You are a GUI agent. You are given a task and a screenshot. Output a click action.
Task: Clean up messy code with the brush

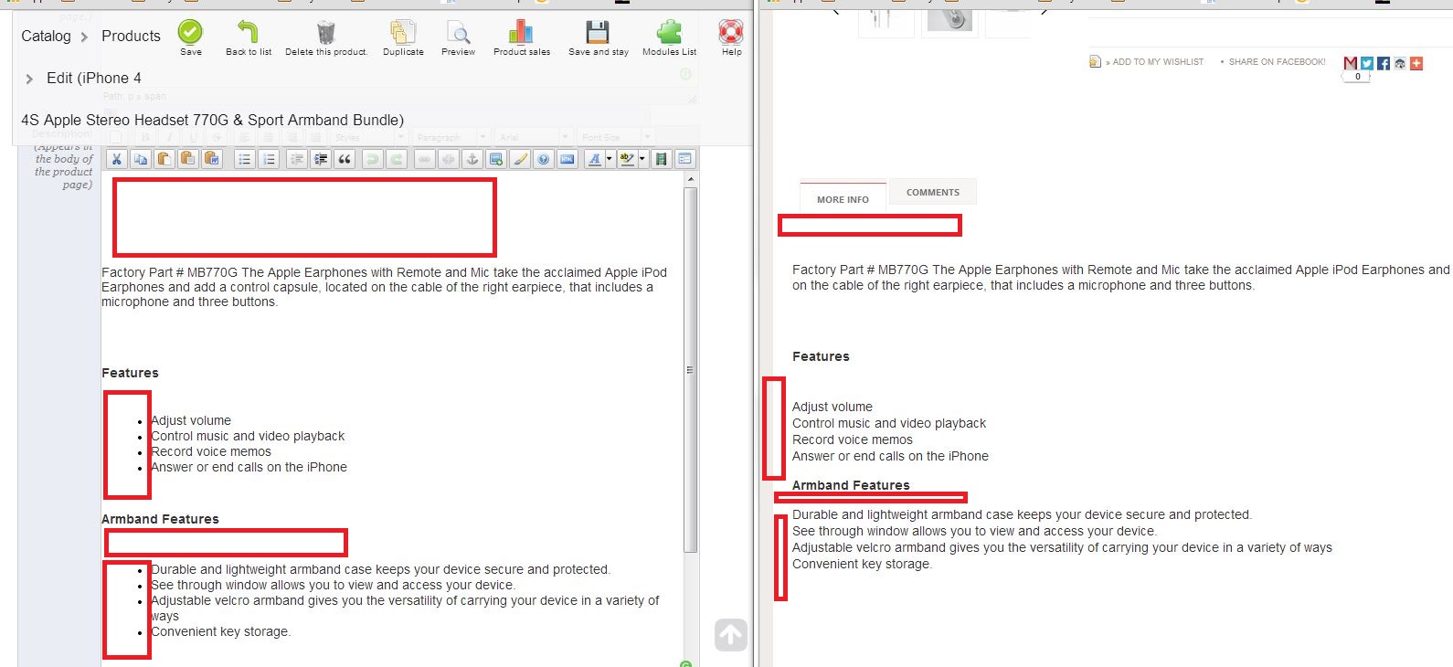pyautogui.click(x=520, y=159)
